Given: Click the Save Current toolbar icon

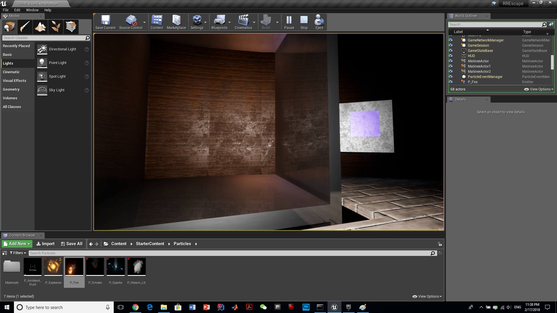Looking at the screenshot, I should (105, 22).
